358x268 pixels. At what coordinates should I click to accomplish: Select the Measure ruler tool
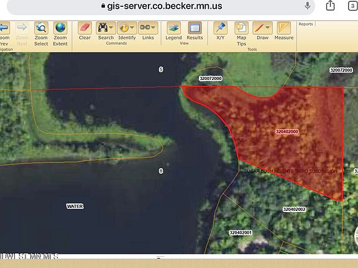[x=284, y=28]
